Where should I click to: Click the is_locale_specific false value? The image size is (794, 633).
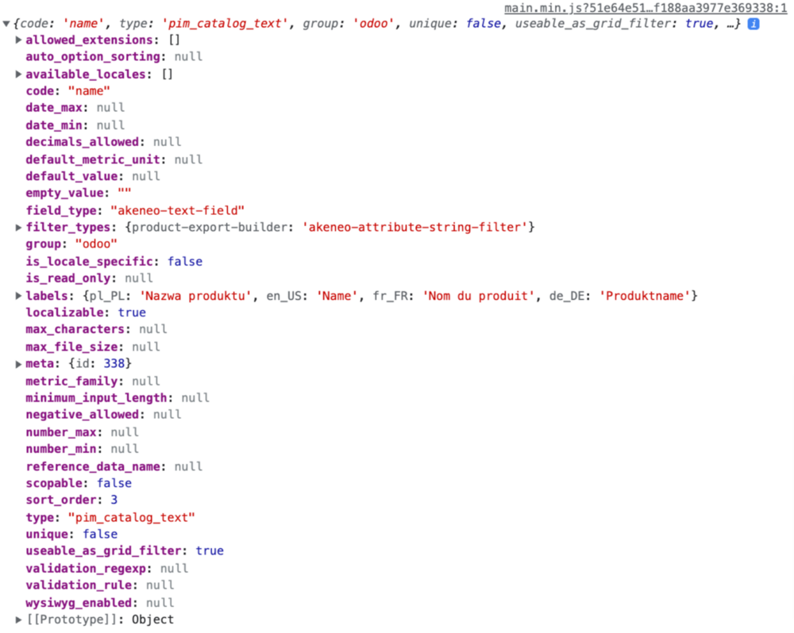(x=184, y=261)
